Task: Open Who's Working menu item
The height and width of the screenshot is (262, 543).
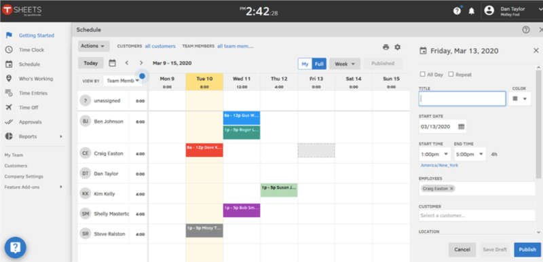Action: click(x=36, y=79)
